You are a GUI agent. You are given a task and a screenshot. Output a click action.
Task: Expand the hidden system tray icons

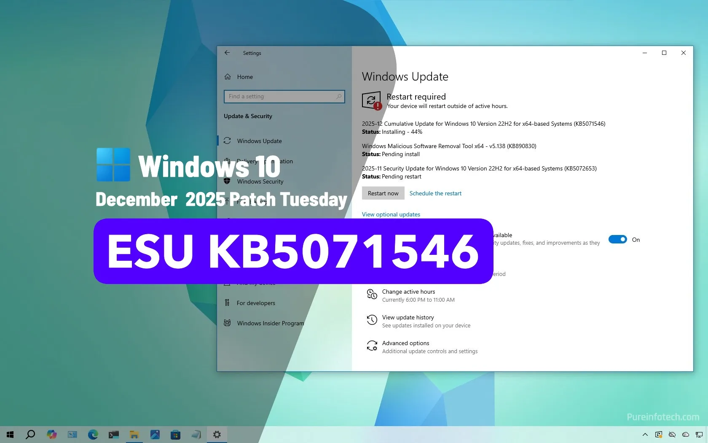coord(645,435)
